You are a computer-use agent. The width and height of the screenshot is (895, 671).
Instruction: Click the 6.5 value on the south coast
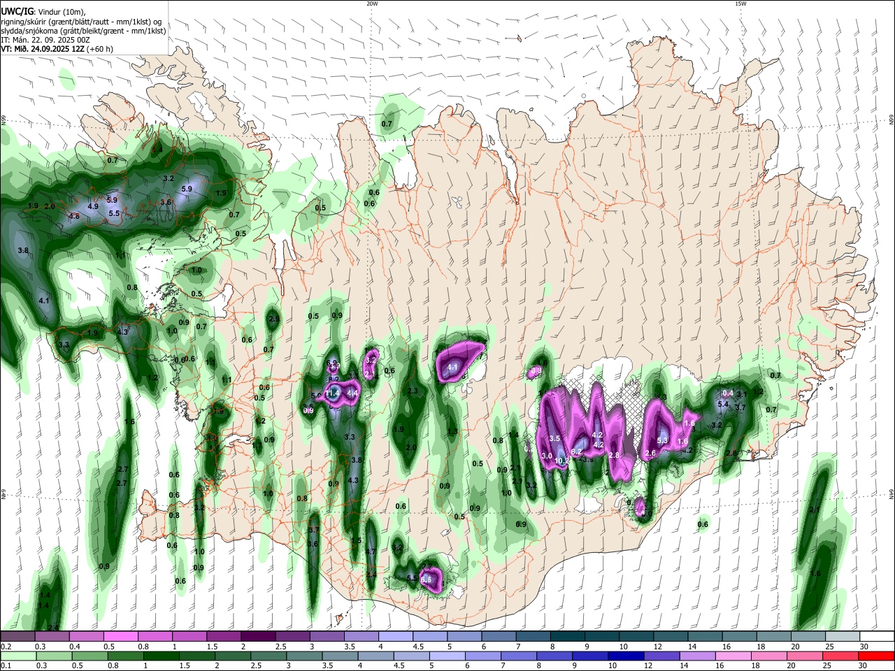coord(426,579)
